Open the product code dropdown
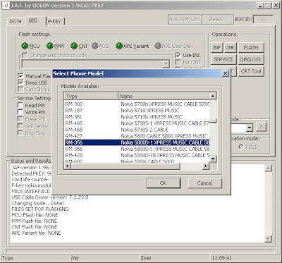Viewport: 282px width, 263px height. click(x=166, y=64)
